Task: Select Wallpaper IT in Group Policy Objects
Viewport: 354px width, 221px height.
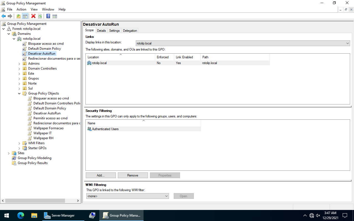Action: 42,133
